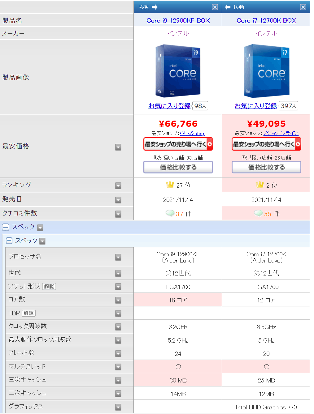Viewport: 314px width, 414px height.
Task: Open インテル maker link for Core i9
Action: pos(178,33)
